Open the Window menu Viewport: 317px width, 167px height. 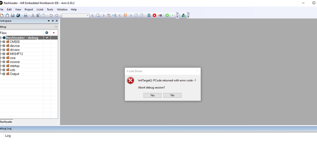coord(62,9)
